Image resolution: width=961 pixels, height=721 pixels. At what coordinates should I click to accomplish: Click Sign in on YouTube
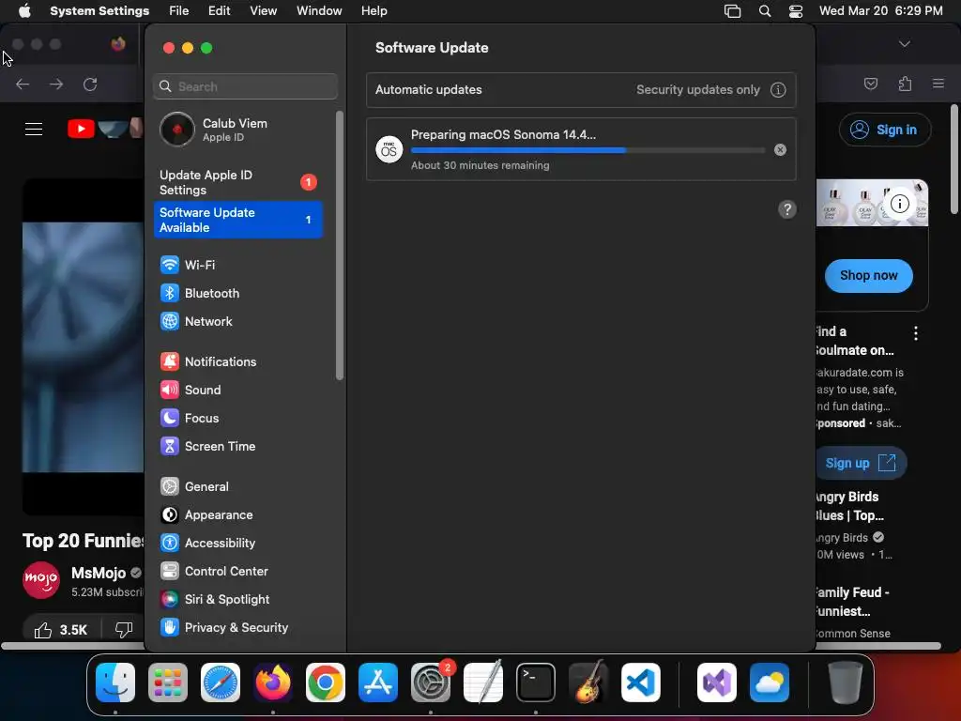(885, 130)
